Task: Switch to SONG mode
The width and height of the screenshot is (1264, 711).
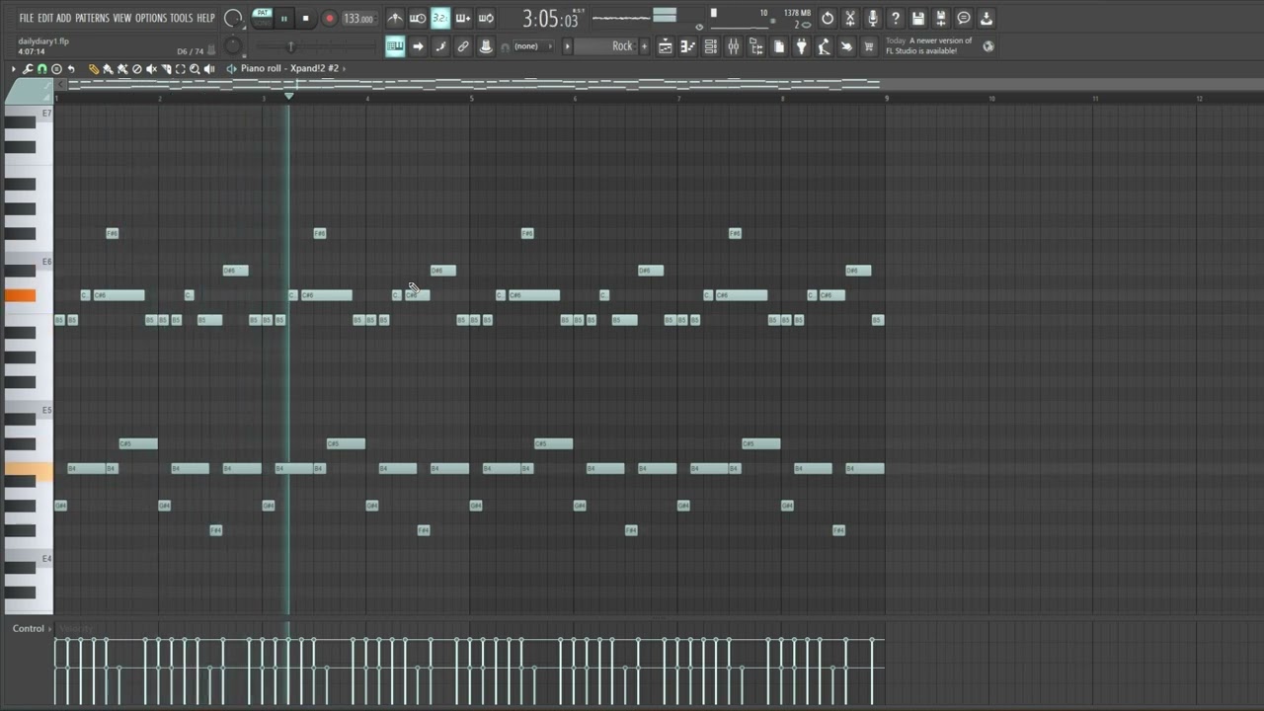Action: point(263,24)
